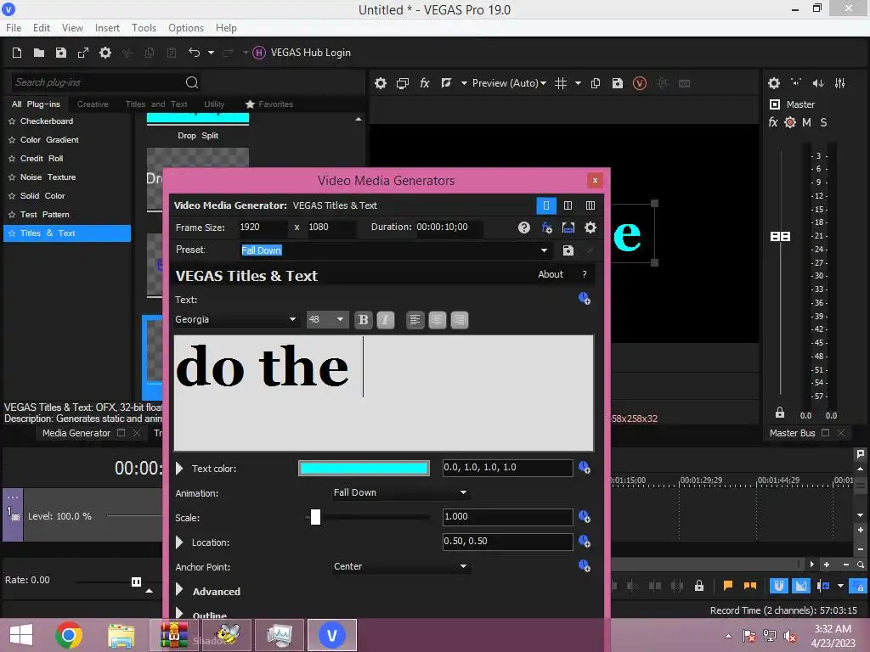The height and width of the screenshot is (652, 870).
Task: Expand the Advanced section
Action: point(179,591)
